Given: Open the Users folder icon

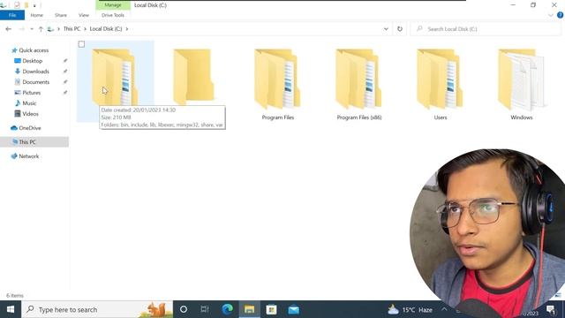Looking at the screenshot, I should tap(440, 79).
